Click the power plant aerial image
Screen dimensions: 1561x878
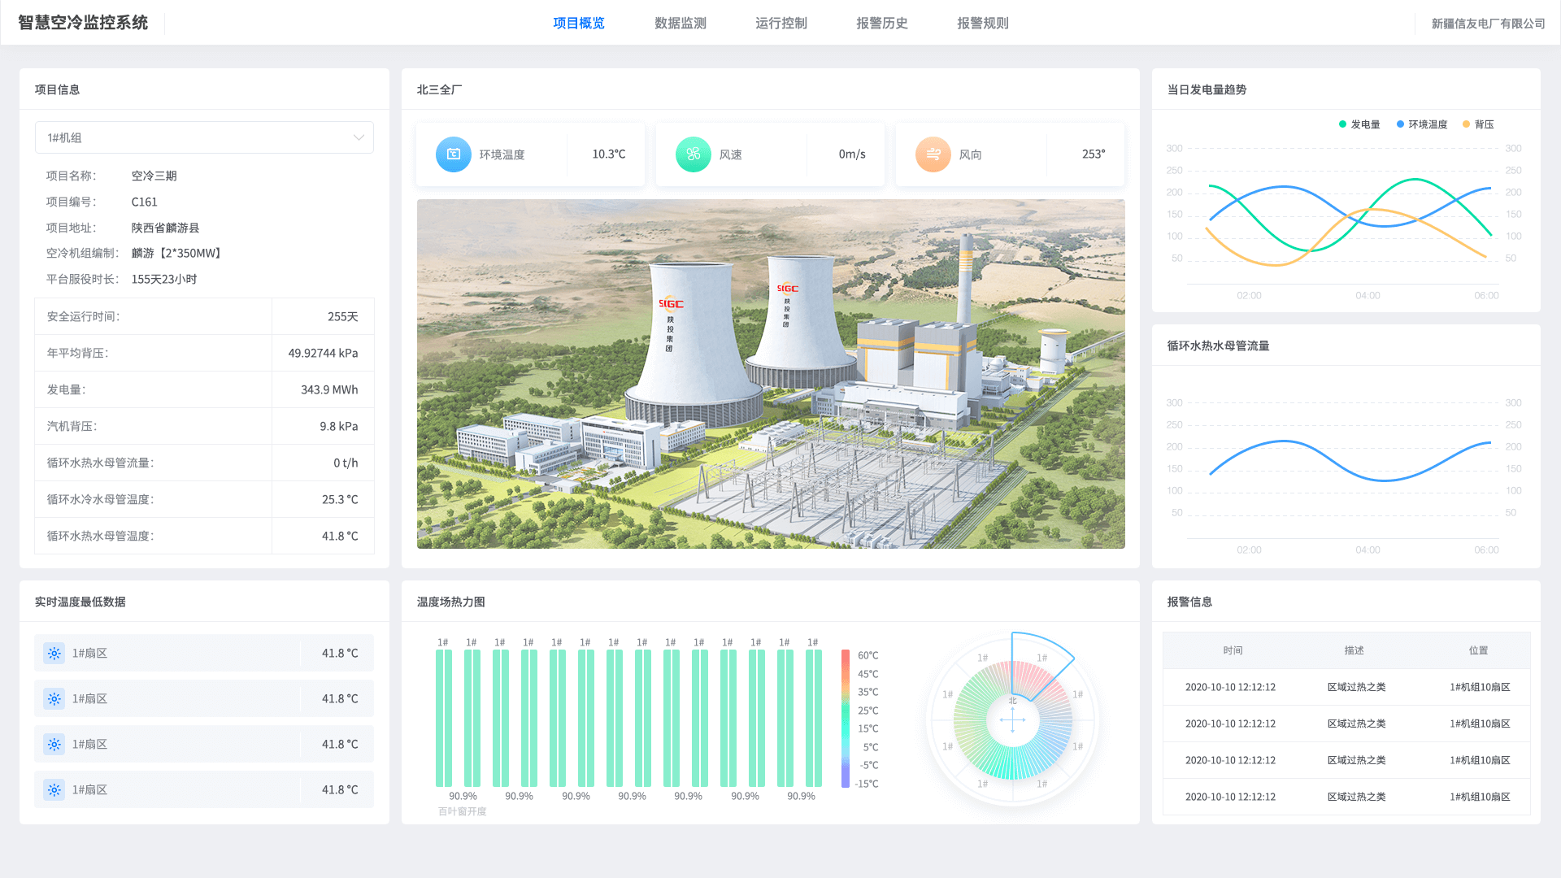pos(771,374)
